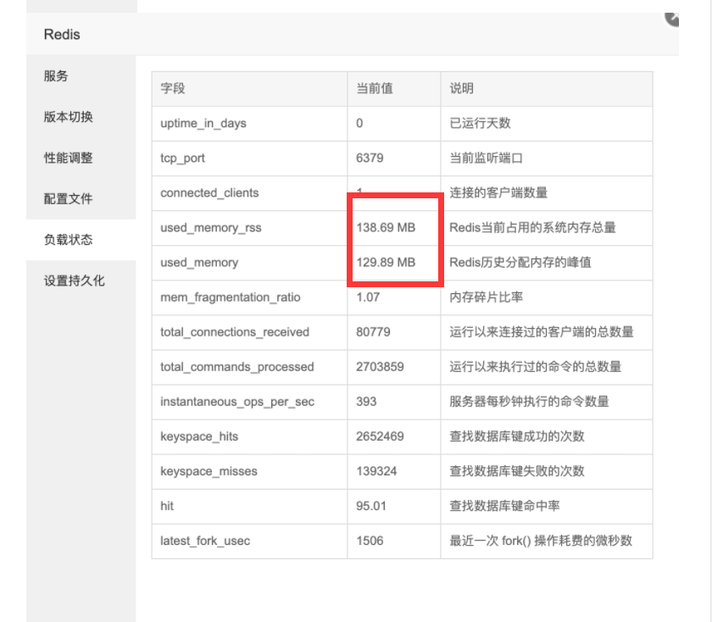Click the 1.07 fragmentation value
The height and width of the screenshot is (622, 712).
tap(368, 297)
